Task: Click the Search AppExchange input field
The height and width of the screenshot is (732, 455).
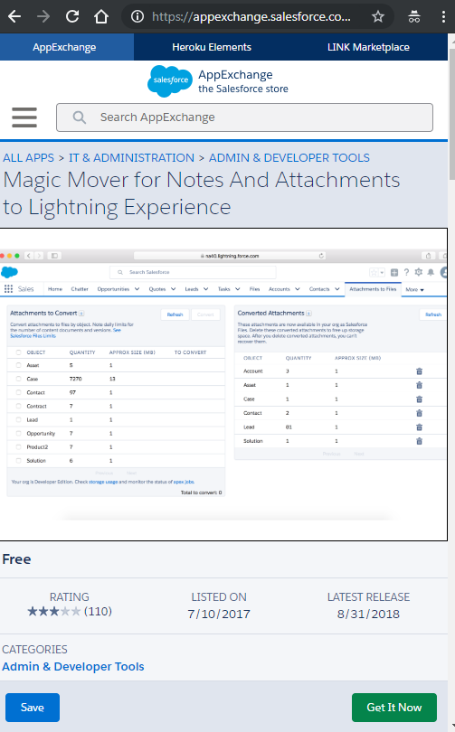Action: tap(244, 117)
